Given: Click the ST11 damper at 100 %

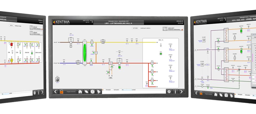Looking at the screenshot, I should [x=152, y=80].
